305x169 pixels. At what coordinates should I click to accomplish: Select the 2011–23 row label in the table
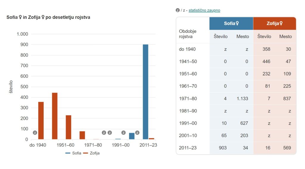pyautogui.click(x=188, y=148)
